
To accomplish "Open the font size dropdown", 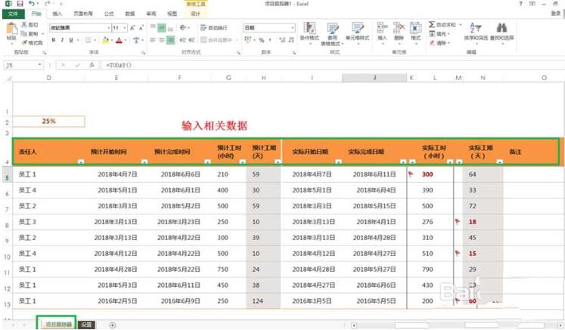I will pyautogui.click(x=125, y=28).
